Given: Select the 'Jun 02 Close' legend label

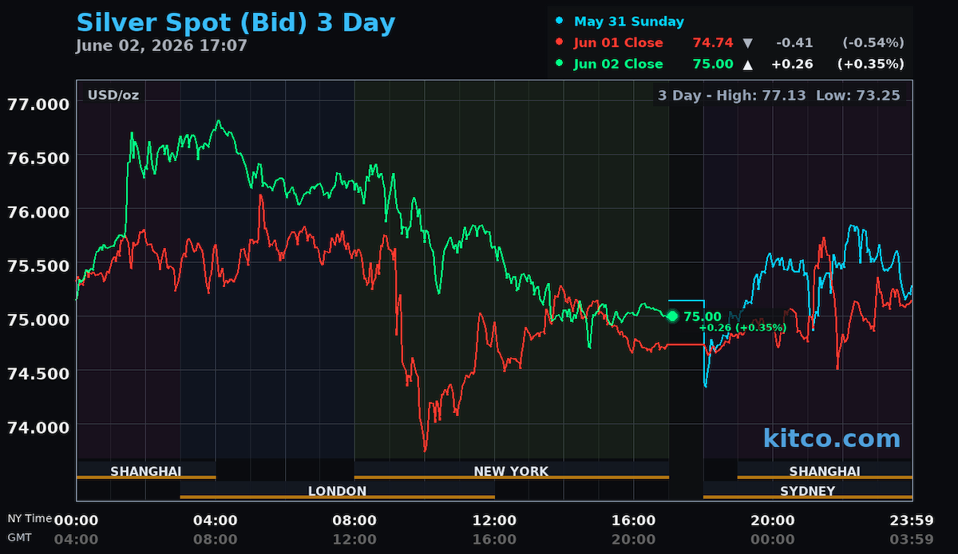Looking at the screenshot, I should (x=618, y=64).
